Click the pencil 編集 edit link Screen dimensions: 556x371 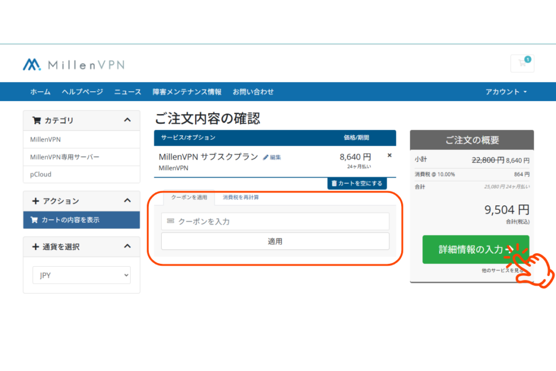pos(272,158)
